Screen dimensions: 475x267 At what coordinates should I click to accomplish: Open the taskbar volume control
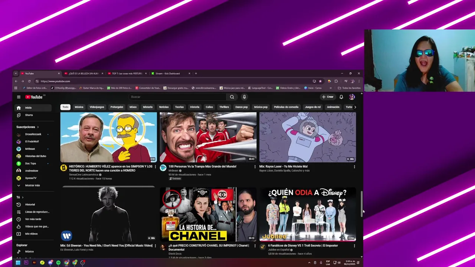[x=339, y=263]
